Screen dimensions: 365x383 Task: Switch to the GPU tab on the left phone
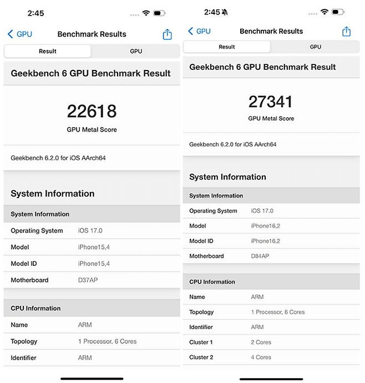(x=136, y=52)
